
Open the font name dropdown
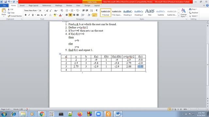[38, 10]
